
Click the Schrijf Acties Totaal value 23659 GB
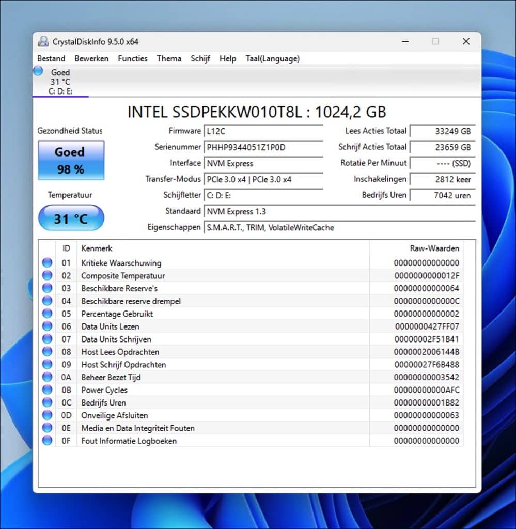[443, 147]
